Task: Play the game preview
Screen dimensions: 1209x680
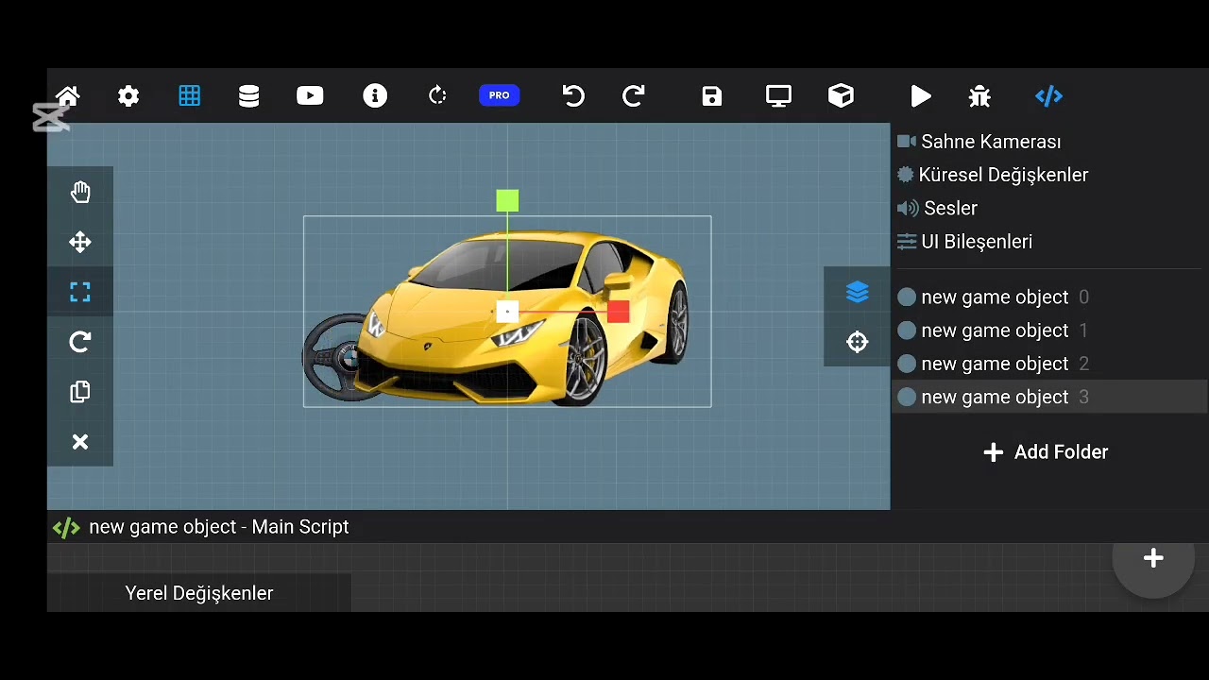Action: point(921,95)
